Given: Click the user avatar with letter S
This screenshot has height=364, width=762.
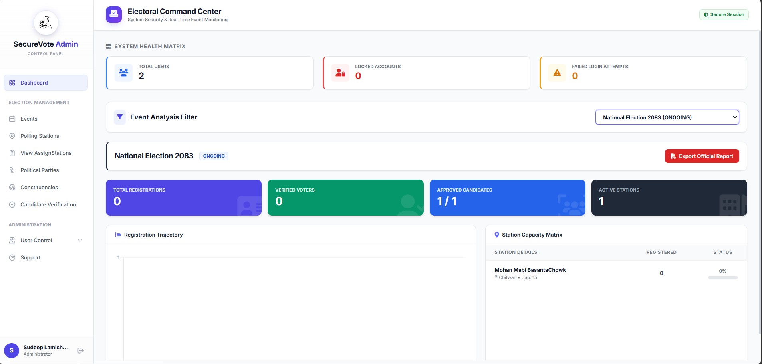Looking at the screenshot, I should (12, 350).
